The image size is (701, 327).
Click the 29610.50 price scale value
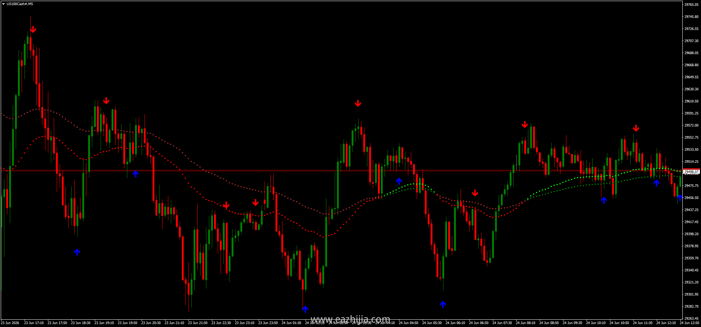pos(691,101)
